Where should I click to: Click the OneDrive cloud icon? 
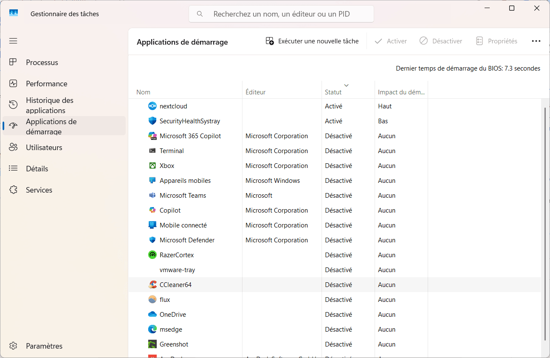[152, 314]
